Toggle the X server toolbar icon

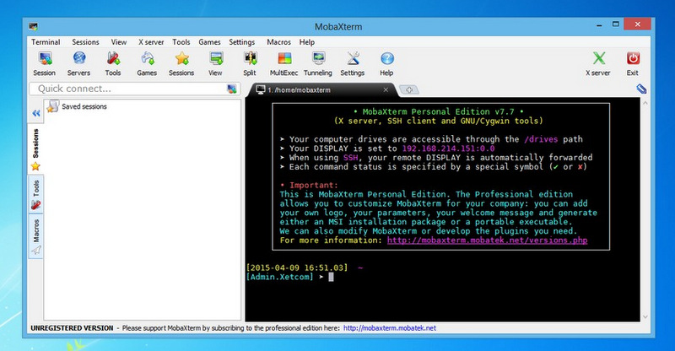tap(598, 63)
